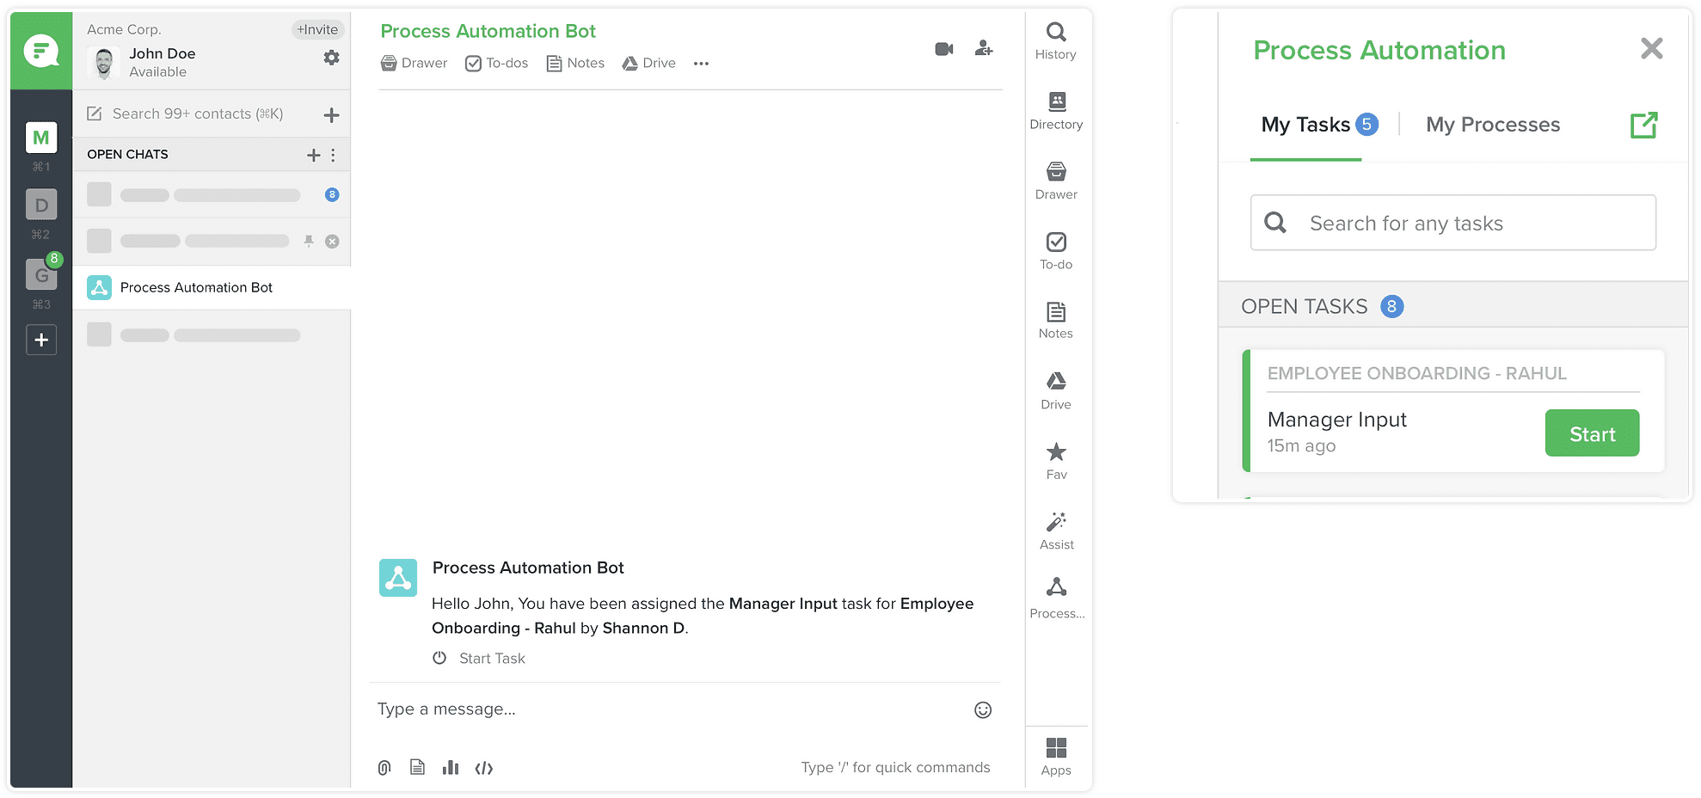Open the History panel in right sidebar

(1055, 41)
